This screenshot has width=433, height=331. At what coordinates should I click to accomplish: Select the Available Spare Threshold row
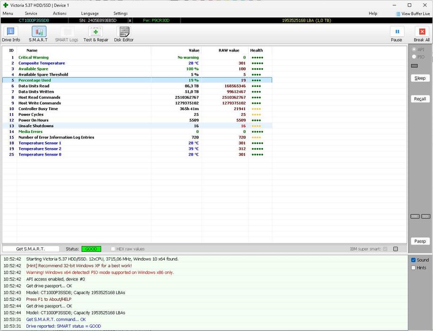point(137,75)
